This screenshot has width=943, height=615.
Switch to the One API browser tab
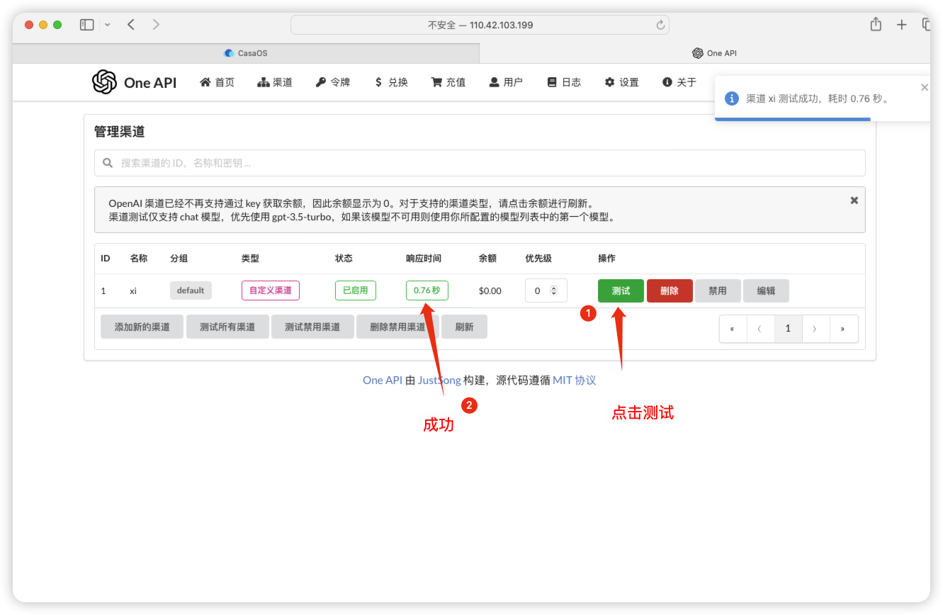[714, 53]
